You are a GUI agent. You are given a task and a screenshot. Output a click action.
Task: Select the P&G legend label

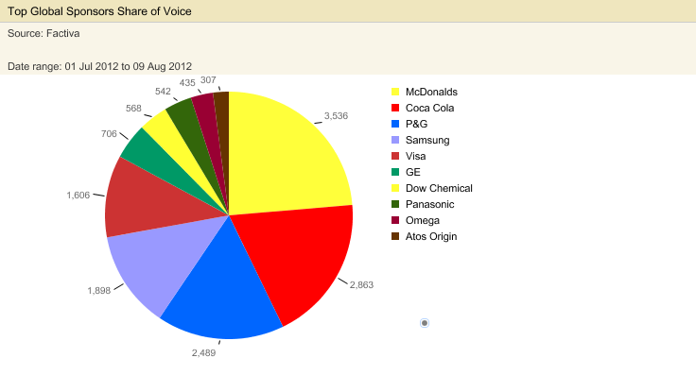coord(416,124)
